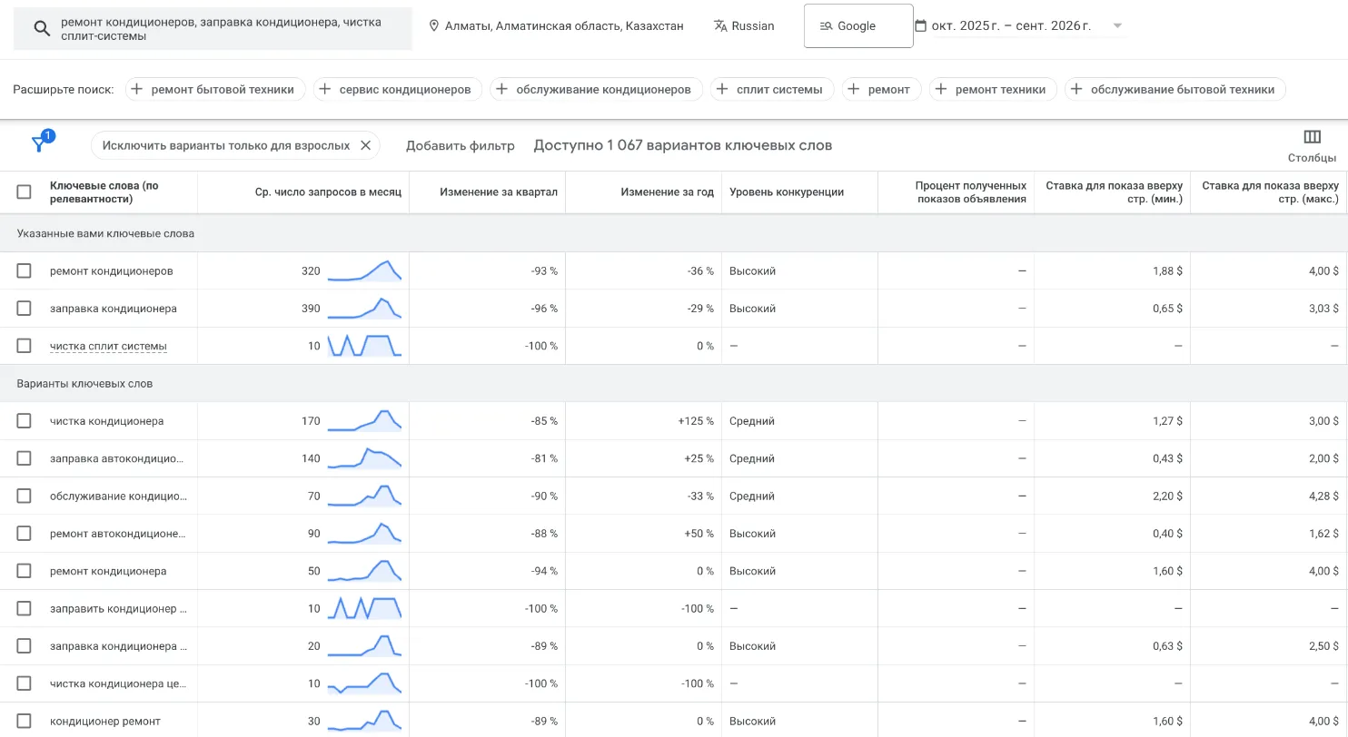Click the calendar icon by date range
This screenshot has width=1348, height=737.
tap(920, 25)
